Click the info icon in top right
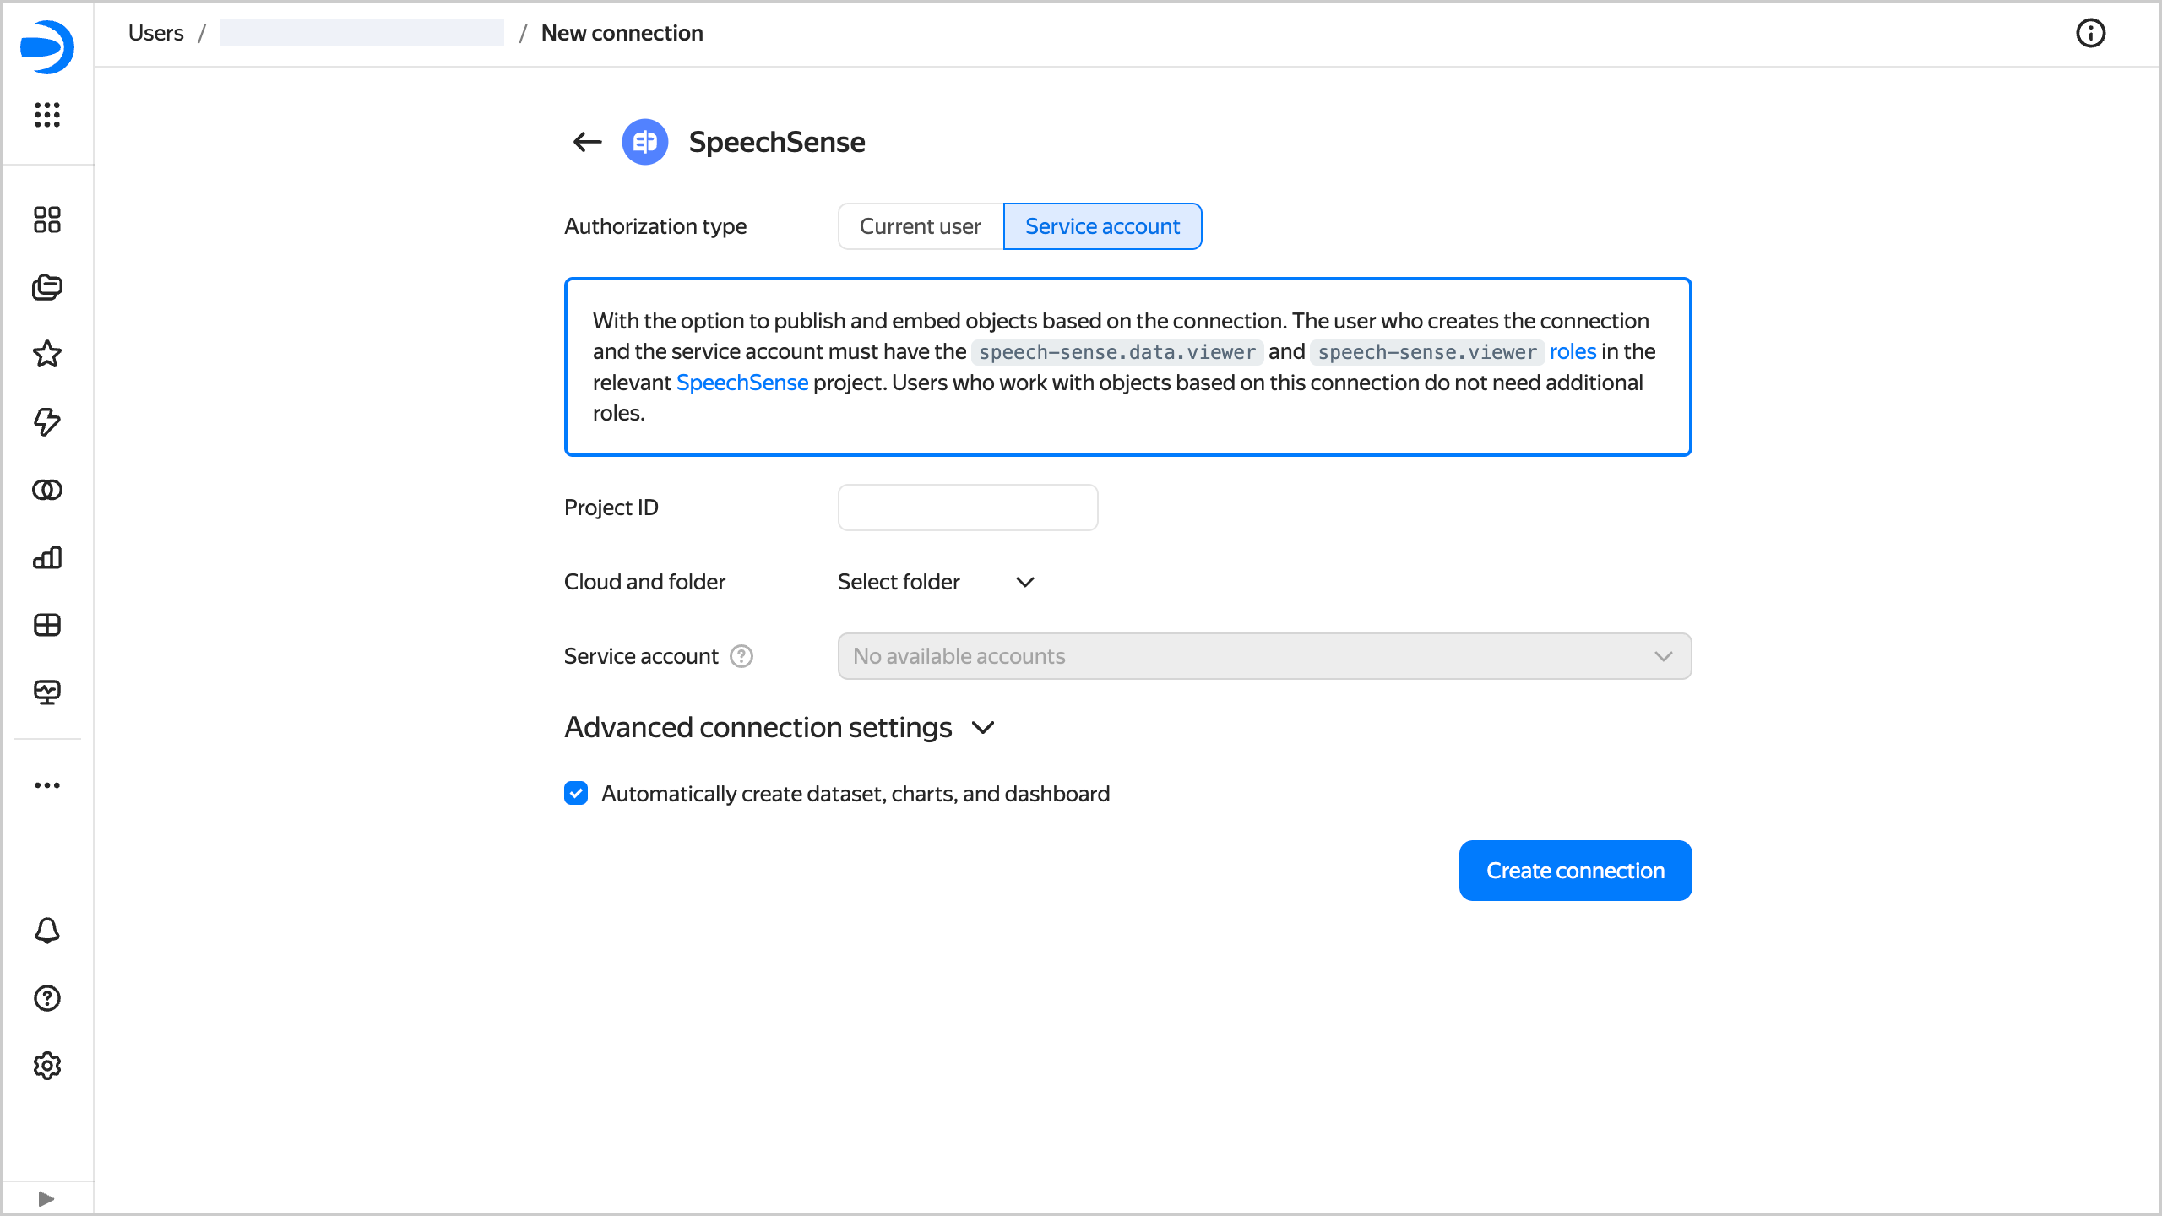Screen dimensions: 2162x1216 pos(2090,34)
